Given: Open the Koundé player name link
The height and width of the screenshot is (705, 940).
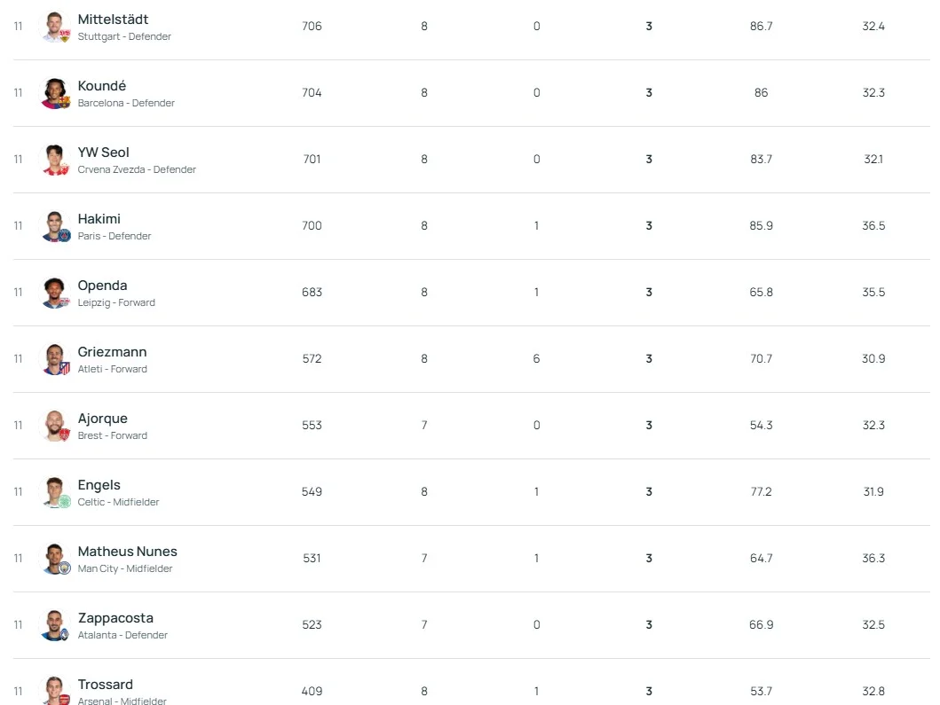Looking at the screenshot, I should [102, 86].
